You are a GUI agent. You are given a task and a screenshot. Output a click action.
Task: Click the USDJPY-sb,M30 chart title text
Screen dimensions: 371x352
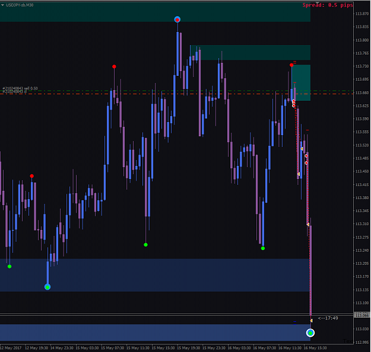pyautogui.click(x=20, y=5)
